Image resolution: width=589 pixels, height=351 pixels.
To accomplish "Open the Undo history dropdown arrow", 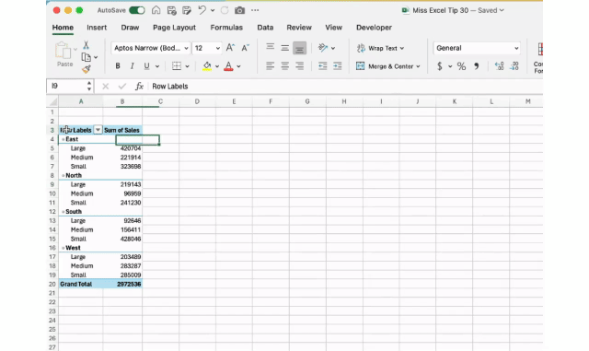I will pos(213,10).
